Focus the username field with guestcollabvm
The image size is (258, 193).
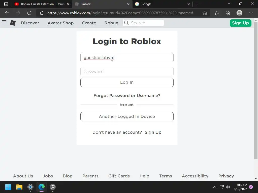point(127,58)
